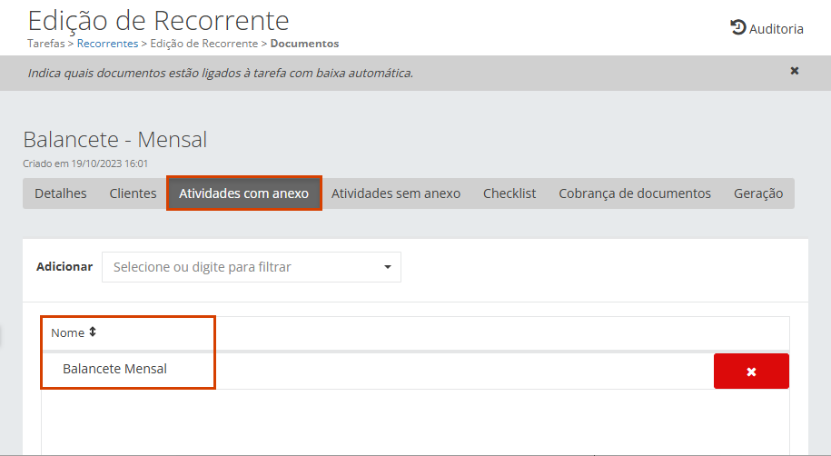
Task: Switch to the Clientes tab
Action: 133,193
